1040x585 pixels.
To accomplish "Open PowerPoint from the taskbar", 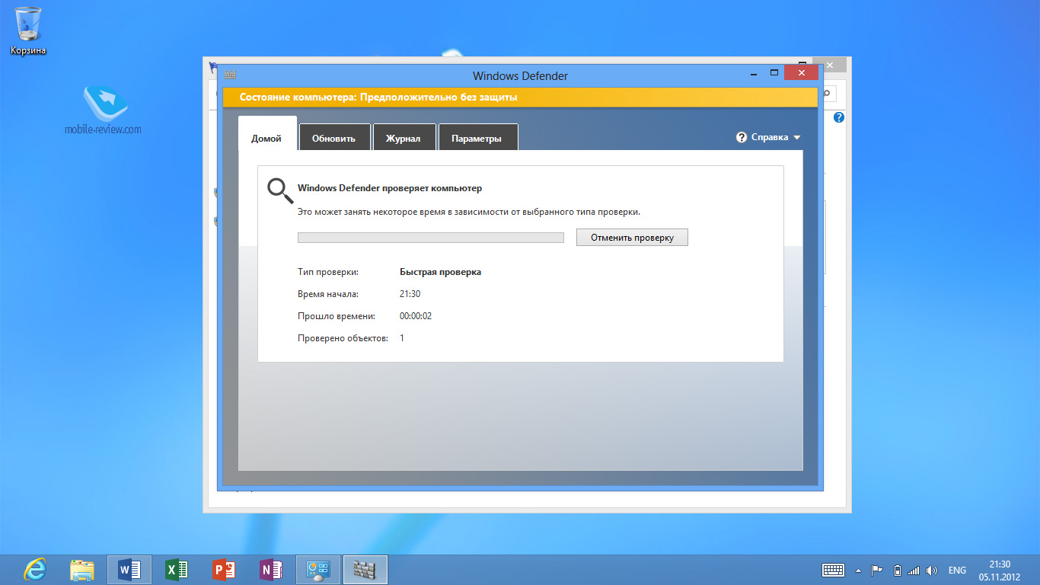I will point(223,570).
